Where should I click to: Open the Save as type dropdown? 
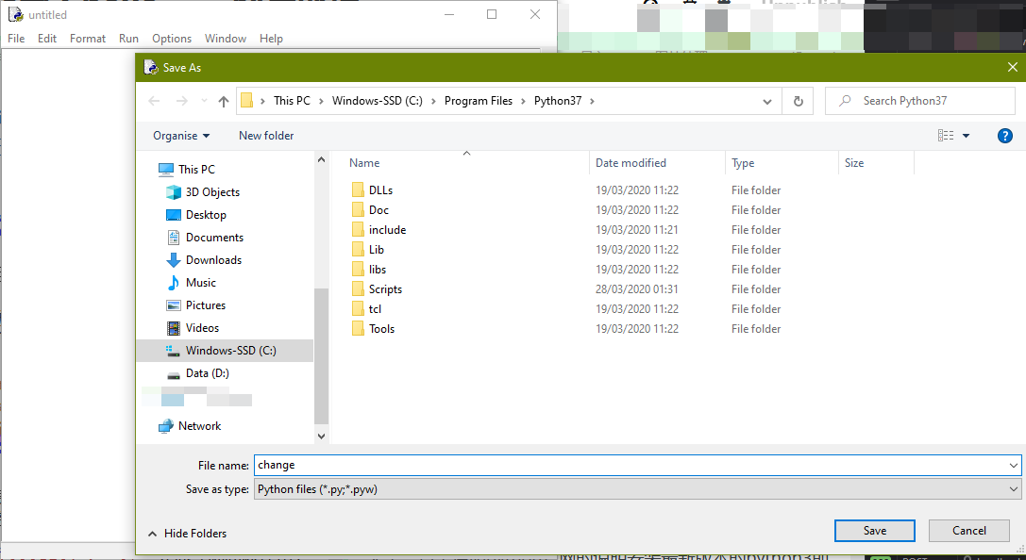pos(637,489)
